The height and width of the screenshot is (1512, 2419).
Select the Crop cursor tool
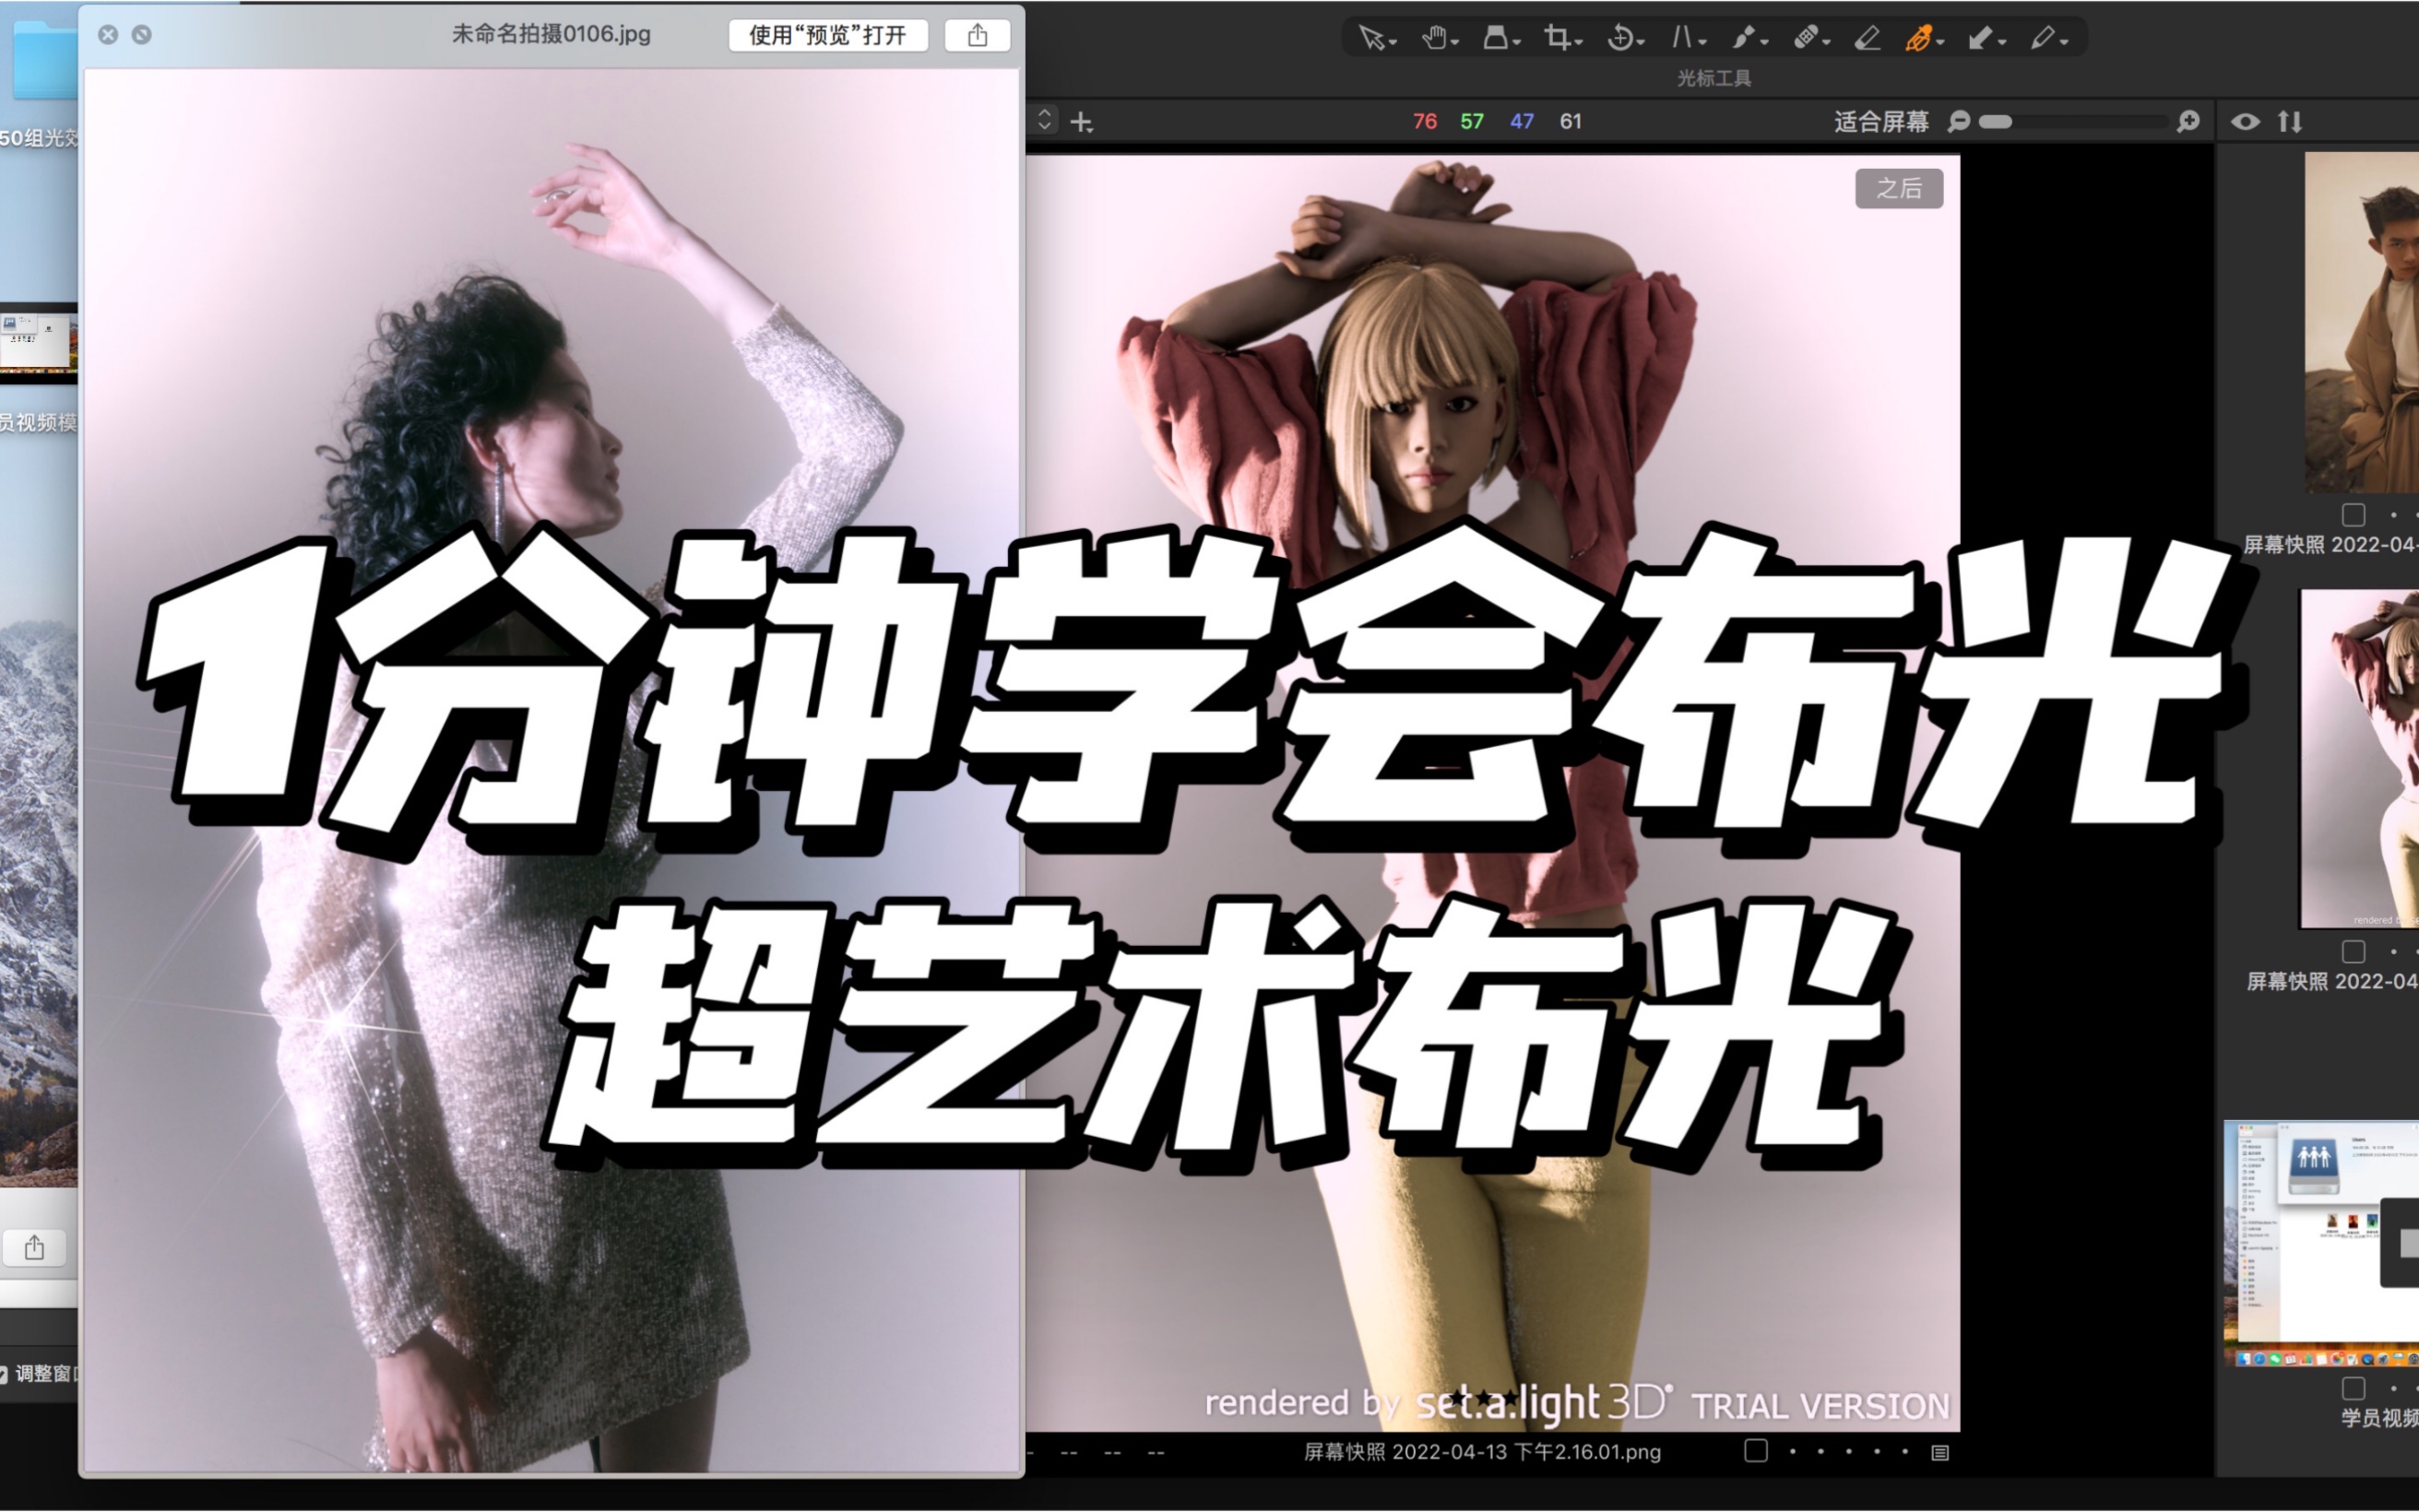1557,38
